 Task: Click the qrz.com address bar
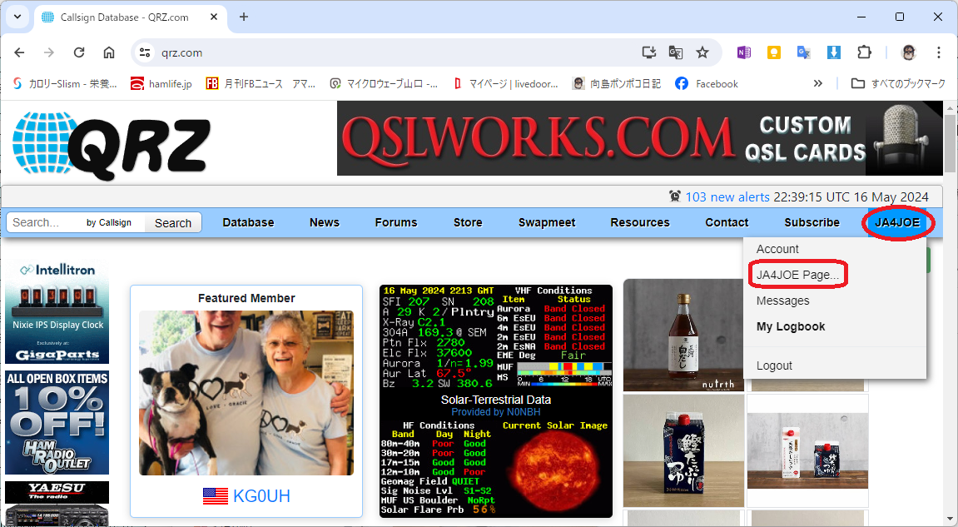(x=391, y=52)
